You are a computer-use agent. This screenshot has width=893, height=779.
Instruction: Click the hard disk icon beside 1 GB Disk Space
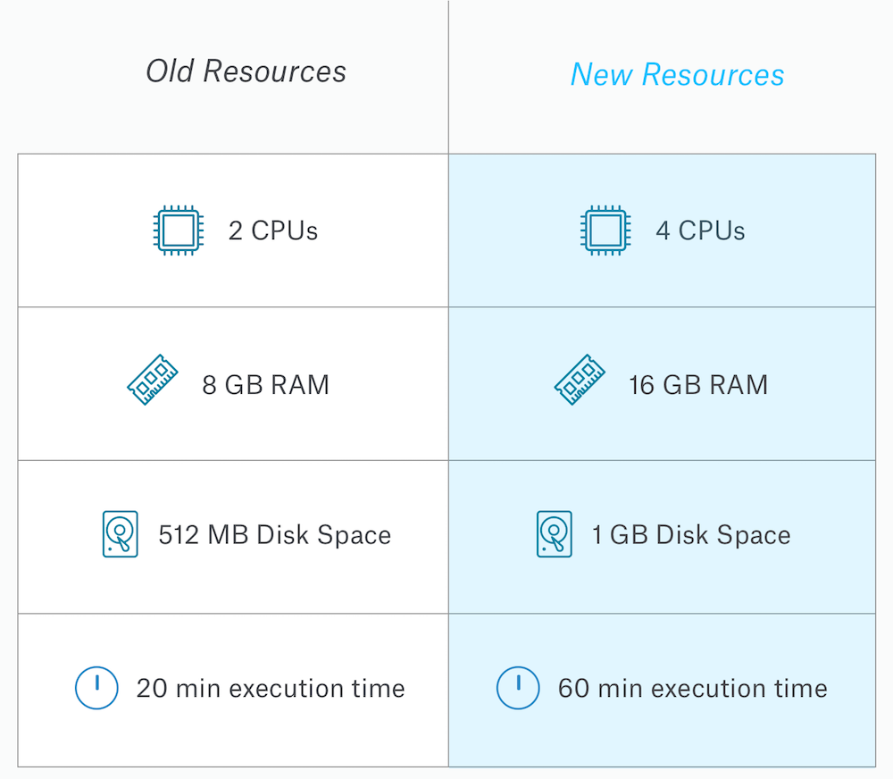[554, 535]
